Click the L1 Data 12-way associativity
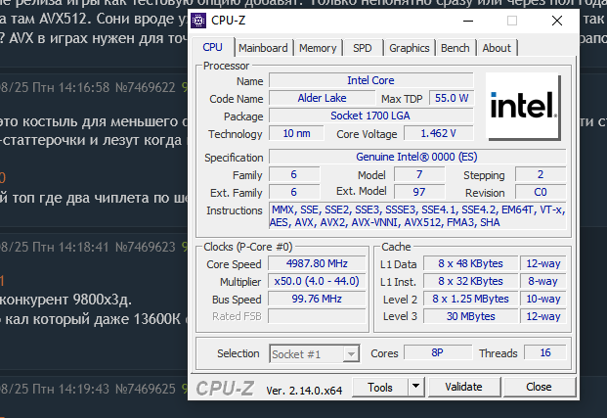 543,263
